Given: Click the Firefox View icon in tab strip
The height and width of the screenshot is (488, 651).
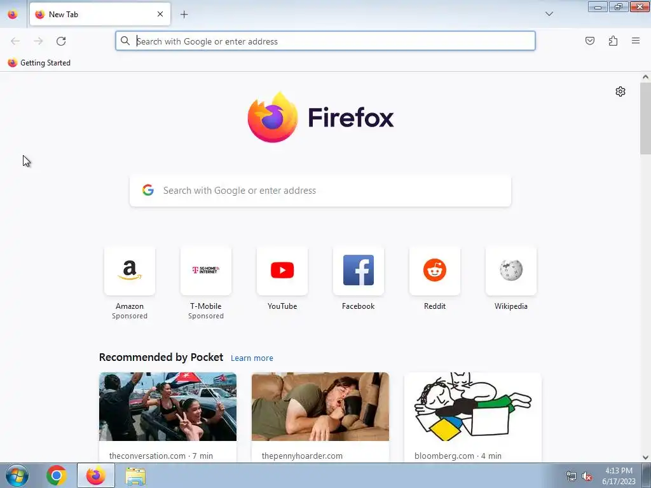Looking at the screenshot, I should [x=13, y=15].
